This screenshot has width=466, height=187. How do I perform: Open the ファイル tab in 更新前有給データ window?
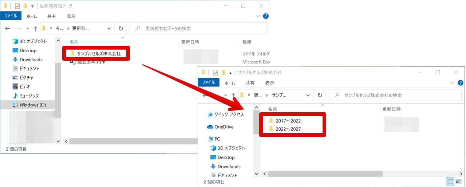11,16
